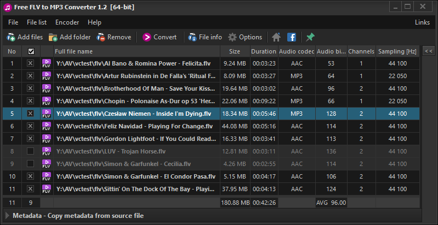Uncheck the Brotherhood Of Man file checkbox
Viewport: 438px width, 225px height.
31,88
